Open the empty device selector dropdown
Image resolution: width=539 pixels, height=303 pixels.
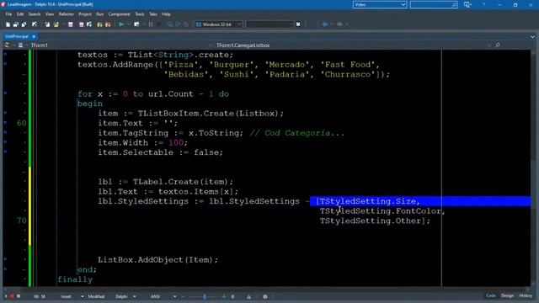tap(269, 24)
